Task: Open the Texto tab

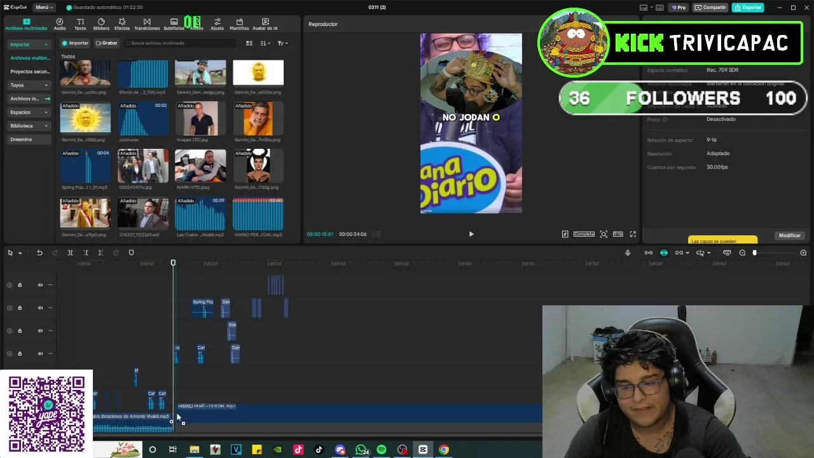Action: pos(80,24)
